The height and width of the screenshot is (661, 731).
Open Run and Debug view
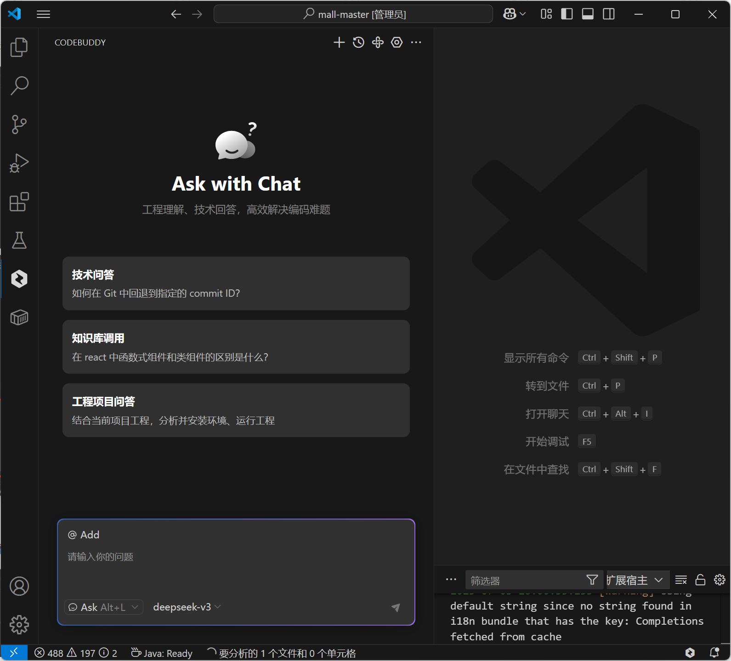click(x=19, y=163)
